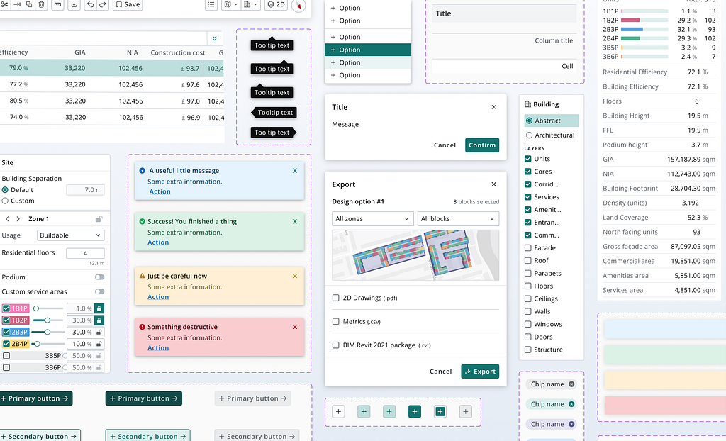This screenshot has width=726, height=441.
Task: Click the 1B2P percentage slider
Action: [x=47, y=320]
